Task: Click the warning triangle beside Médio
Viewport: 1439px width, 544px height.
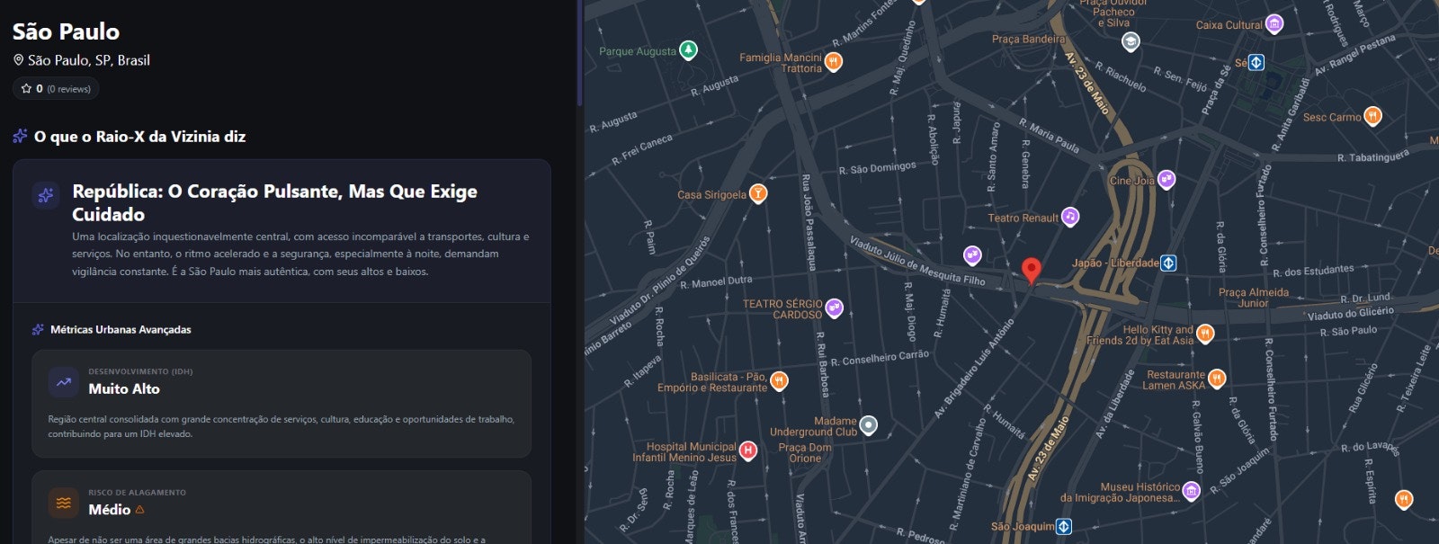Action: (139, 510)
